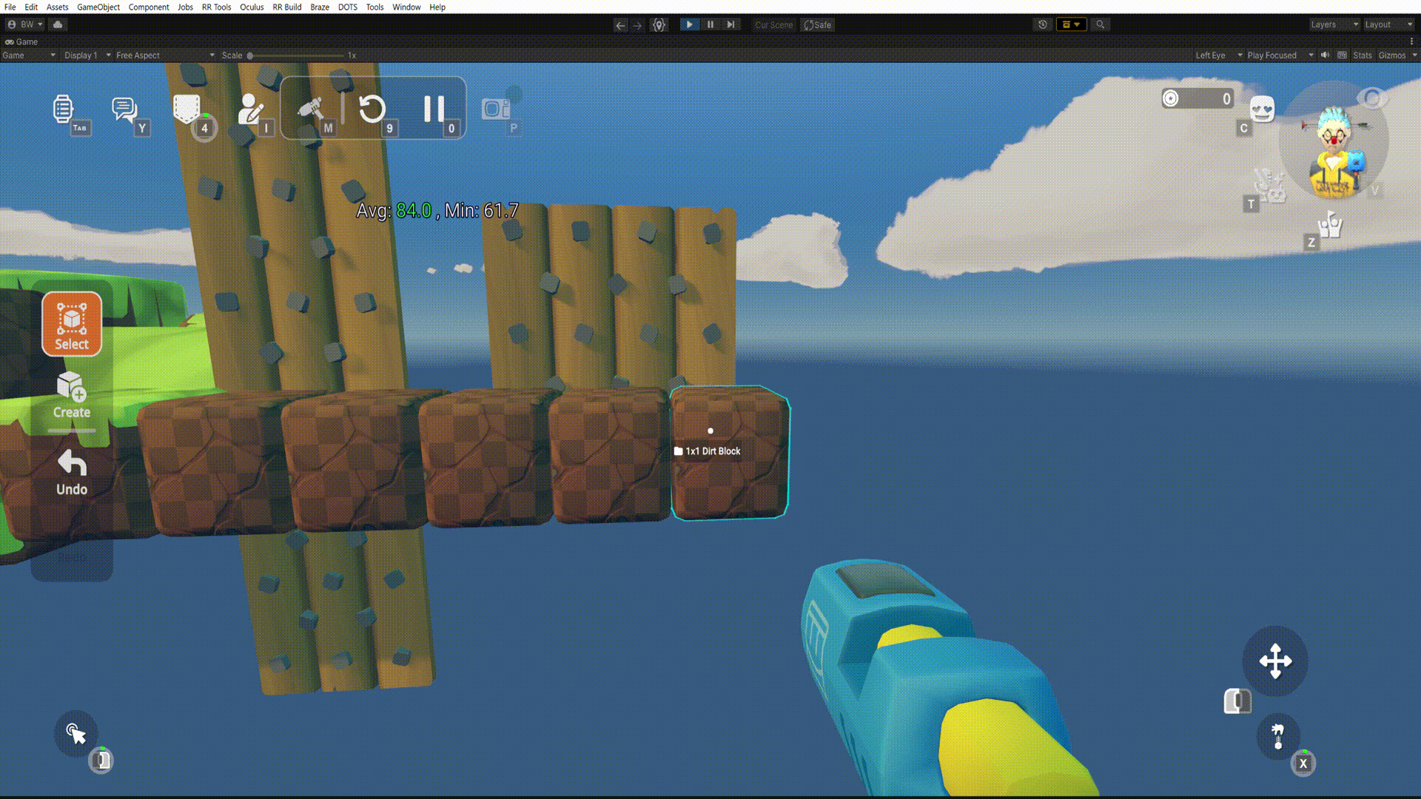Toggle the Cur Scene button
The height and width of the screenshot is (799, 1421).
point(773,25)
